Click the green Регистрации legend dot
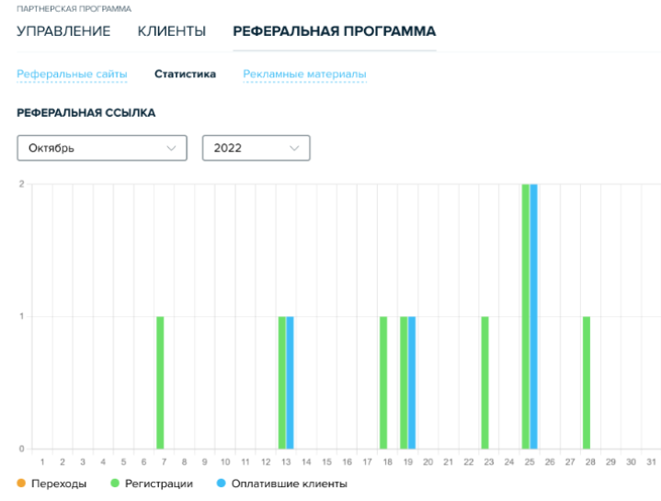Viewport: 661px width, 501px height. click(x=115, y=484)
